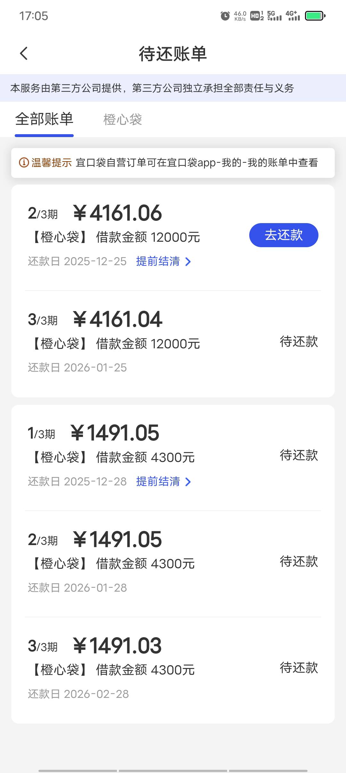Switch to the 全部账单 tab
The width and height of the screenshot is (346, 773).
pyautogui.click(x=44, y=119)
